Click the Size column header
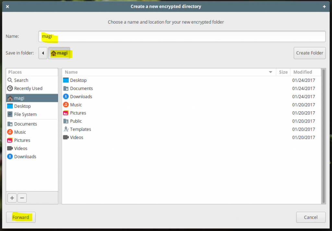This screenshot has height=231, width=332. (x=283, y=72)
